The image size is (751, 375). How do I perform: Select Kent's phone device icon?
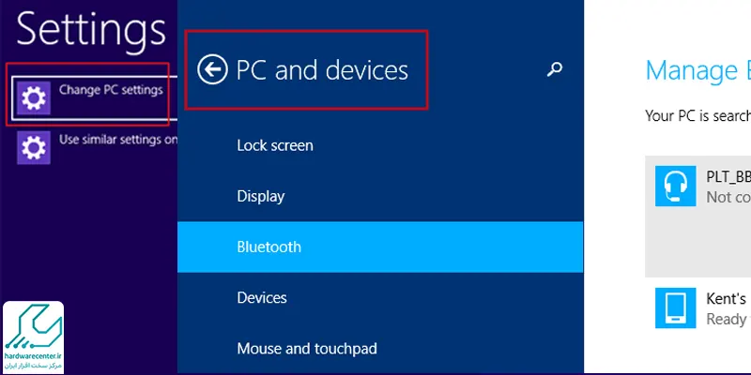(x=675, y=308)
